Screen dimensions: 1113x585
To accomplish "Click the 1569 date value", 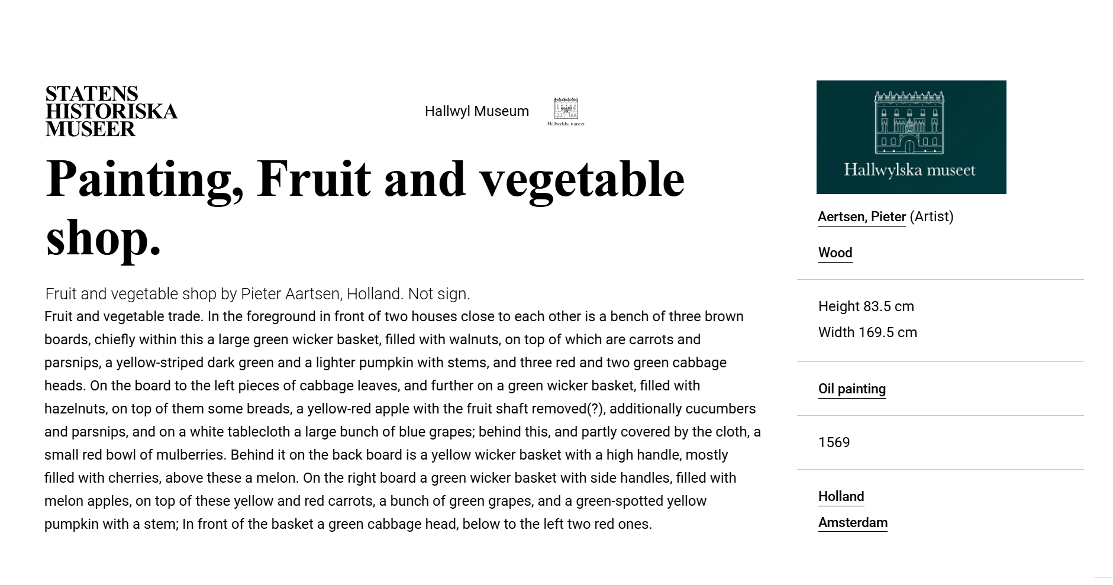I will click(x=834, y=443).
